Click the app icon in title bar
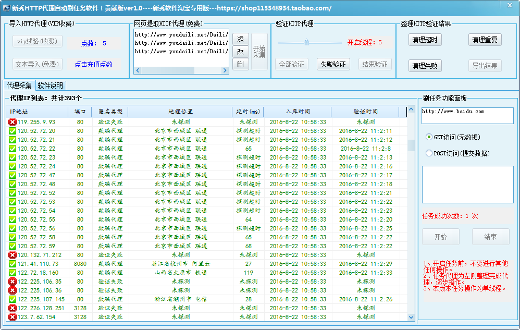The width and height of the screenshot is (520, 330). pyautogui.click(x=7, y=8)
